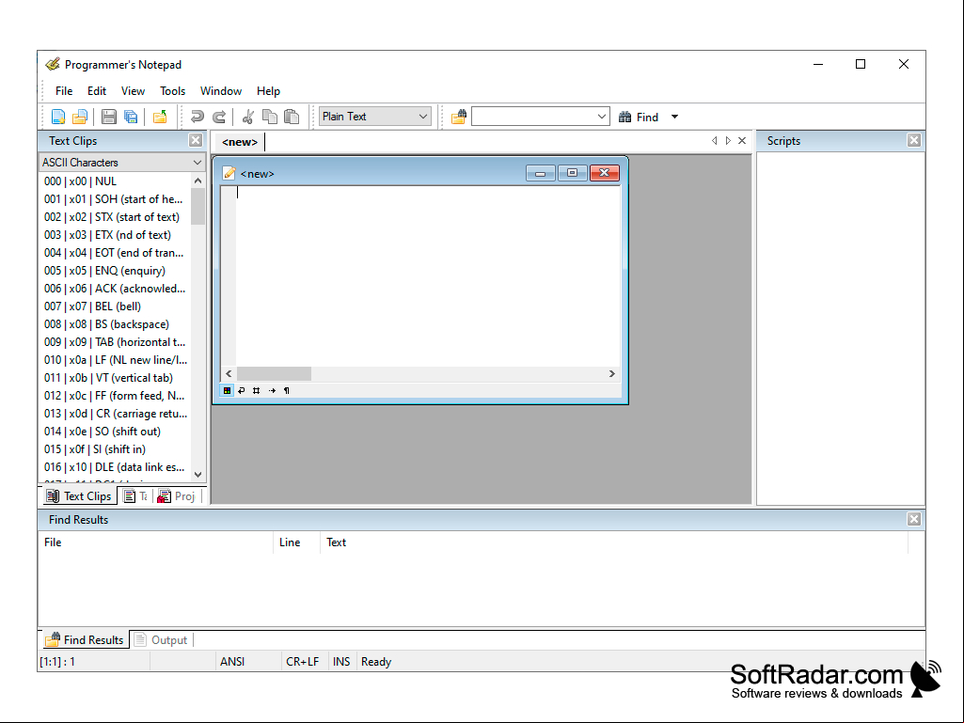The width and height of the screenshot is (964, 723).
Task: Click the ANSI encoding in the status bar
Action: point(232,662)
